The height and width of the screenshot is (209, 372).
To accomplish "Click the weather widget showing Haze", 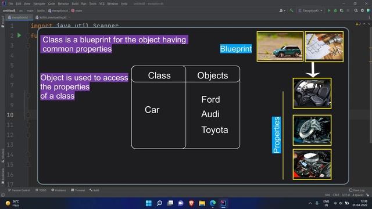I will pos(12,203).
